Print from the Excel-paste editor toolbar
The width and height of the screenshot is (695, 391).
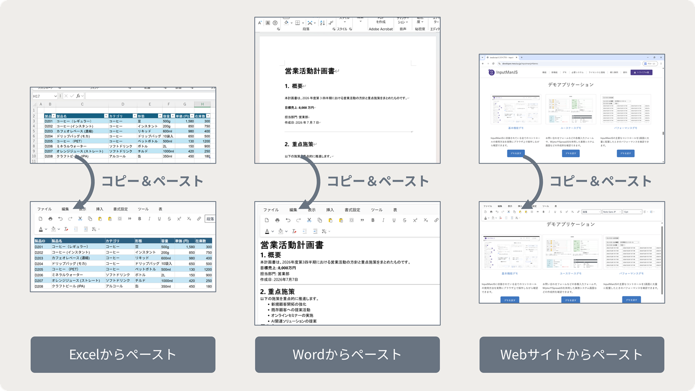(50, 219)
